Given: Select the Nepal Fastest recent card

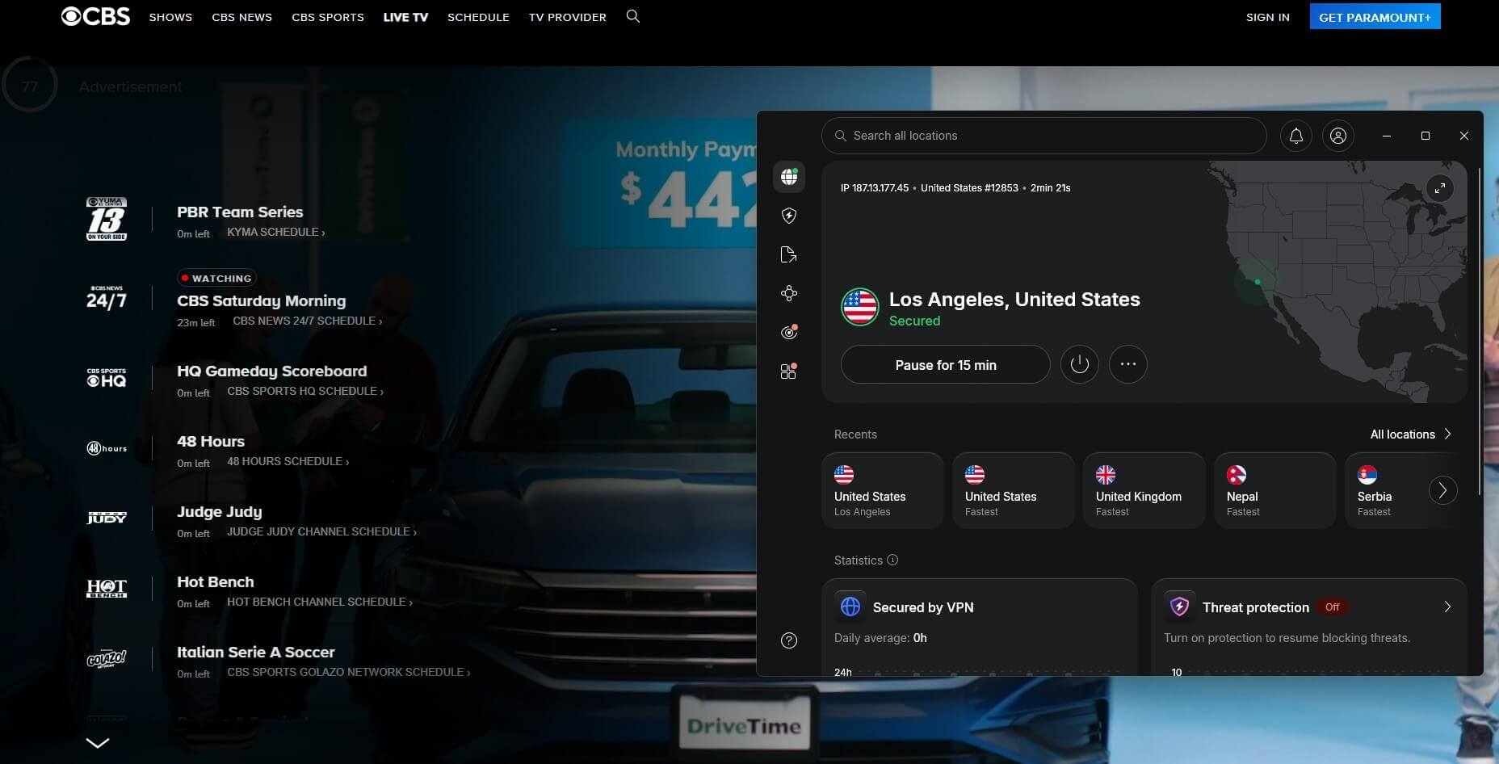Looking at the screenshot, I should pyautogui.click(x=1274, y=490).
